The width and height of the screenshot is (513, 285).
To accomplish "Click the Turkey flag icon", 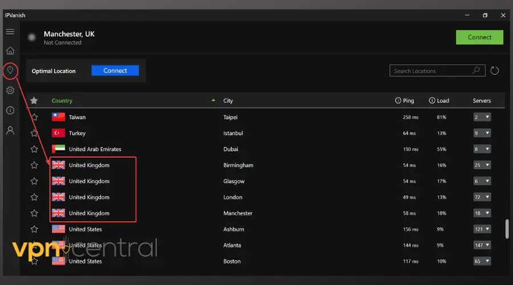I will point(58,133).
